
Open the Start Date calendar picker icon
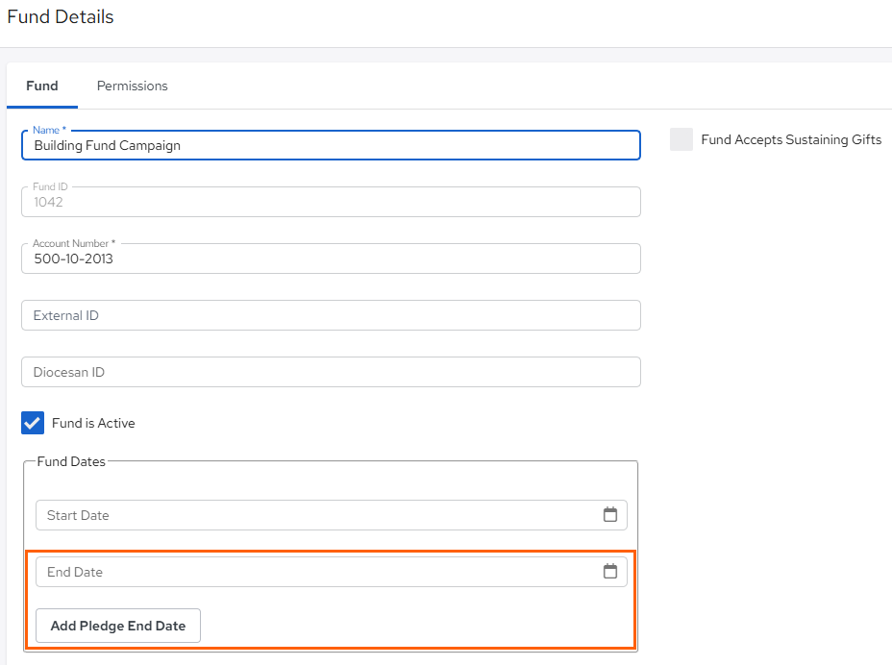point(609,515)
